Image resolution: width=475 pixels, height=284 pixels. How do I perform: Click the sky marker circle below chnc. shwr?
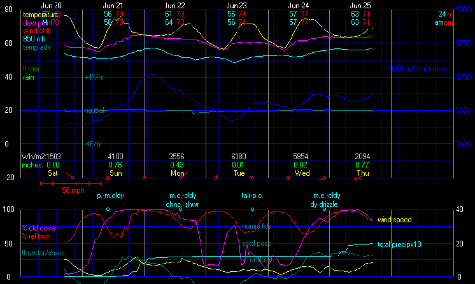(x=181, y=209)
